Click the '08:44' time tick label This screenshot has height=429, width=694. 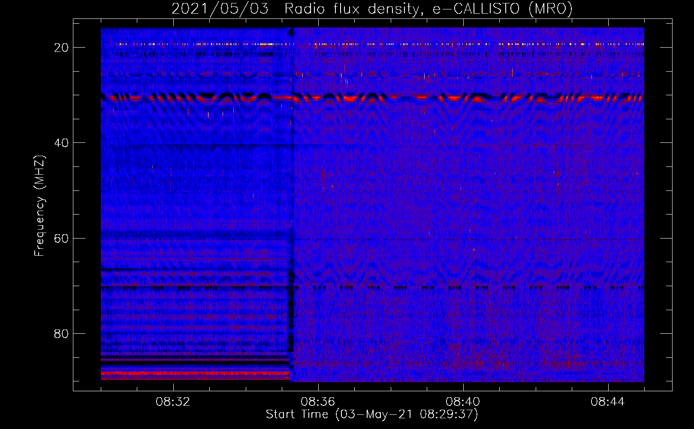(608, 402)
